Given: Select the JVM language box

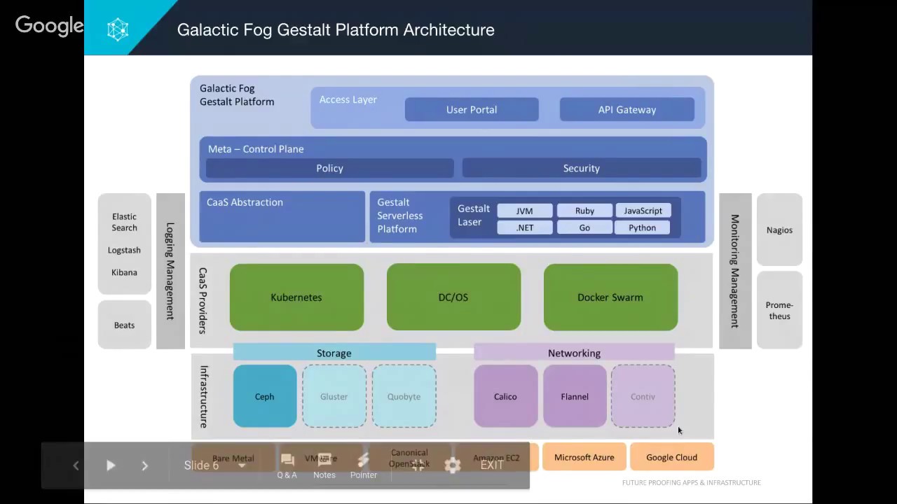Looking at the screenshot, I should pos(524,211).
